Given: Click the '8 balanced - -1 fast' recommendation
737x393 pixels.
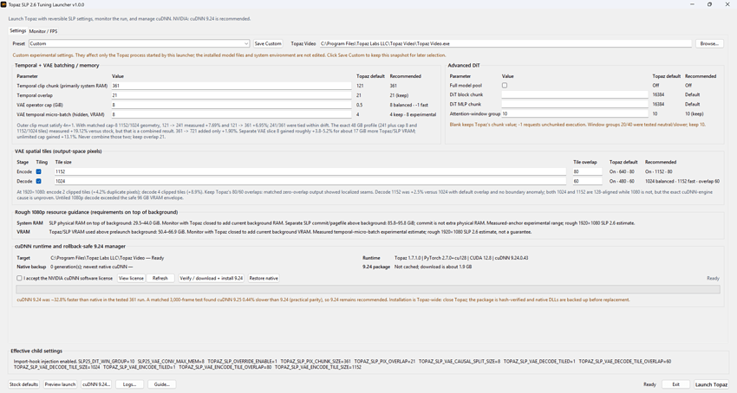Looking at the screenshot, I should pos(409,105).
